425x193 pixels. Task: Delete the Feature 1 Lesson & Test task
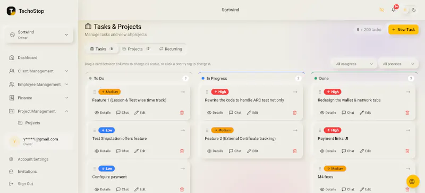(x=182, y=113)
